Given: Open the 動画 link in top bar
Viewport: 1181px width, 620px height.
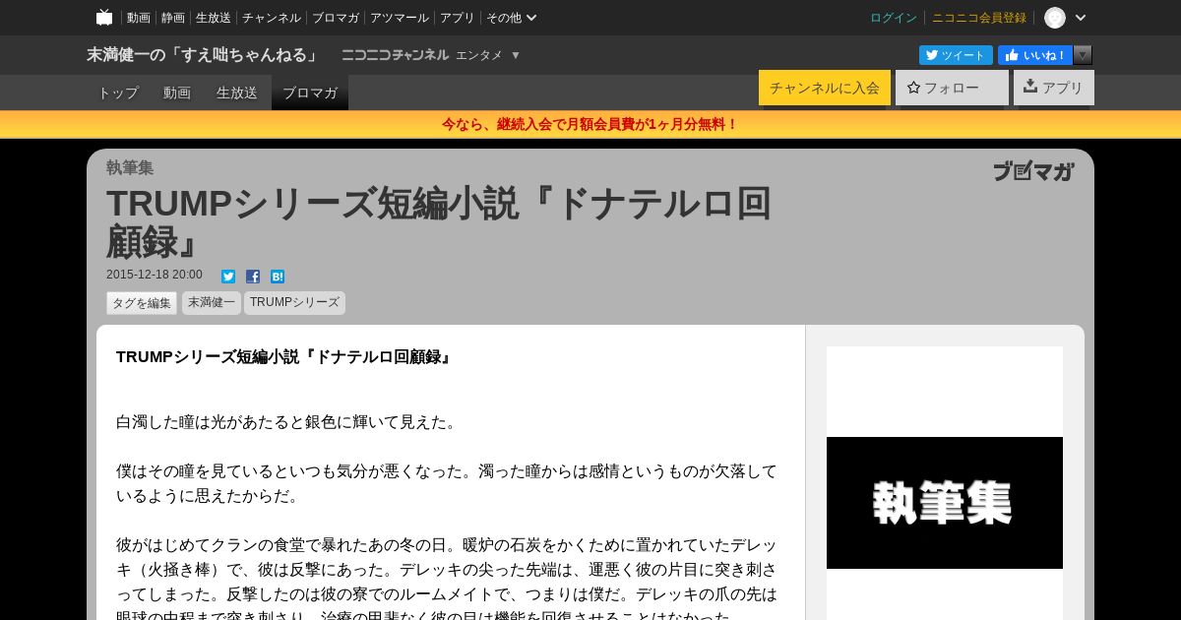Looking at the screenshot, I should (139, 18).
